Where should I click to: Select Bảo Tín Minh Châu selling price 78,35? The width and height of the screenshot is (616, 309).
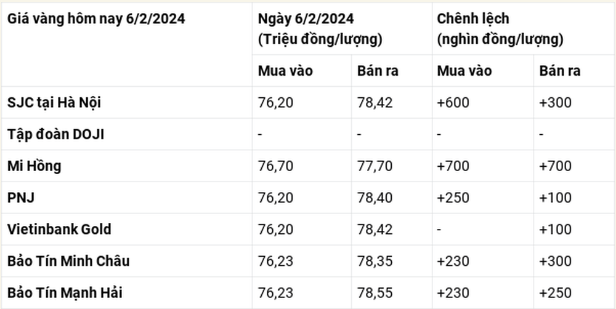coord(375,261)
